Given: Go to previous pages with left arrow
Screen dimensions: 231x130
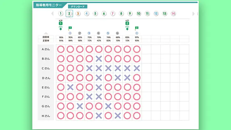Looking at the screenshot, I should coord(52,14).
